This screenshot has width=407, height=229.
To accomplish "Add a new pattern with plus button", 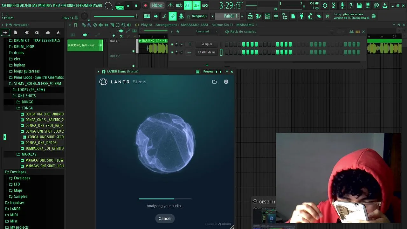I will point(242,16).
